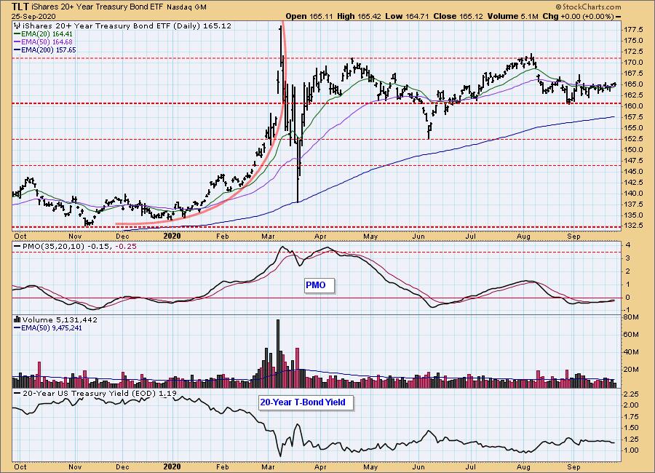This screenshot has height=473, width=655.
Task: Select the purple EMA(50) 164.68 legend entry
Action: coord(44,41)
